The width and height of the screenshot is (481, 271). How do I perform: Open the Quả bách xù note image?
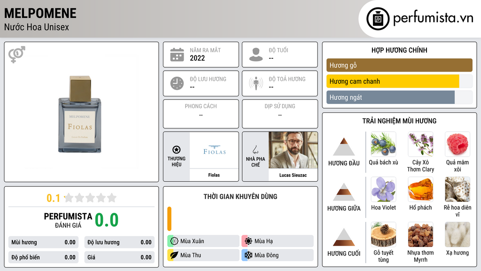pos(383,144)
